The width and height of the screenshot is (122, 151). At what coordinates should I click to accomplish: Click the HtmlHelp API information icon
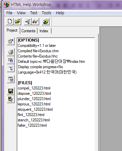[11, 69]
